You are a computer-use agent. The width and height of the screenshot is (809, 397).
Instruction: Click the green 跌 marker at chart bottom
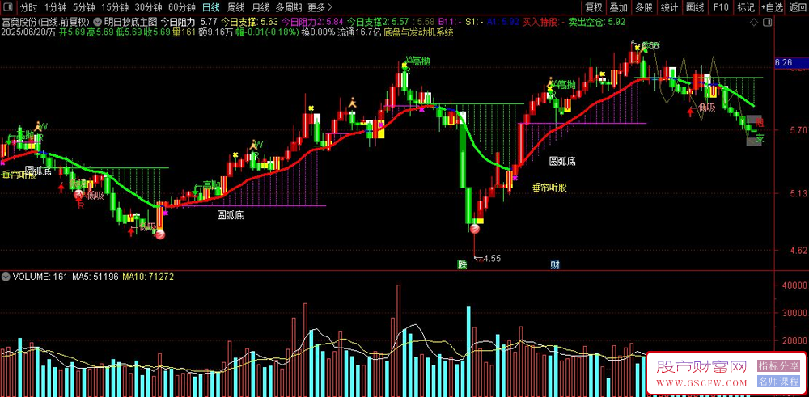pyautogui.click(x=462, y=264)
